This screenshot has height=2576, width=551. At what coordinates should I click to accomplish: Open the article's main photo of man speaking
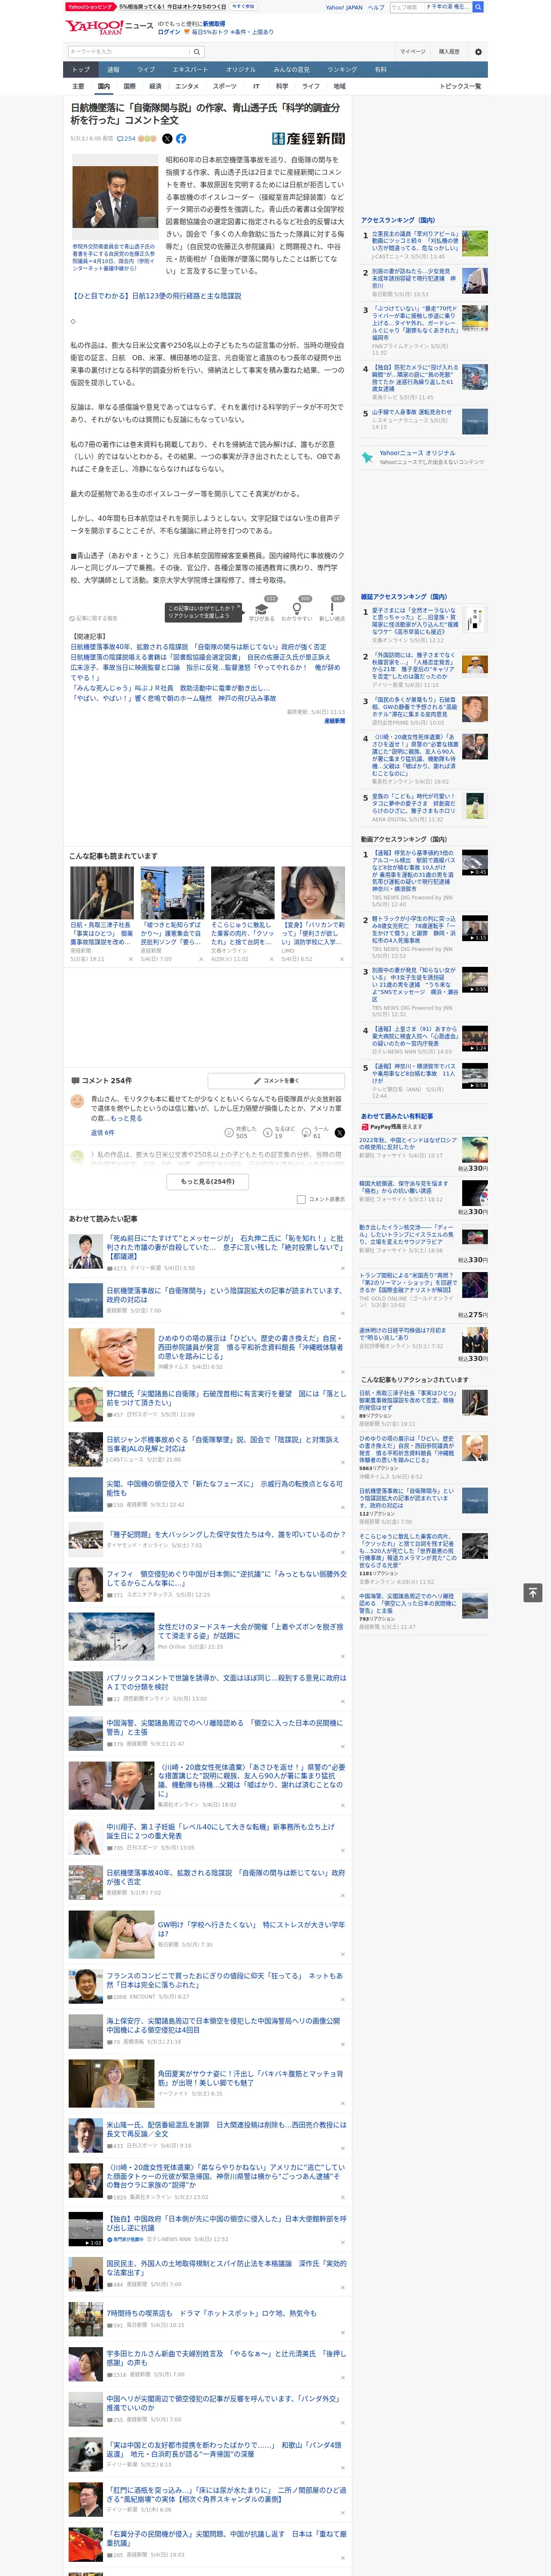(x=115, y=197)
